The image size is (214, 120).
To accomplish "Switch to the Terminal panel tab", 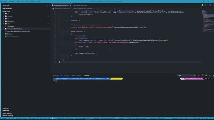I will click(87, 75).
